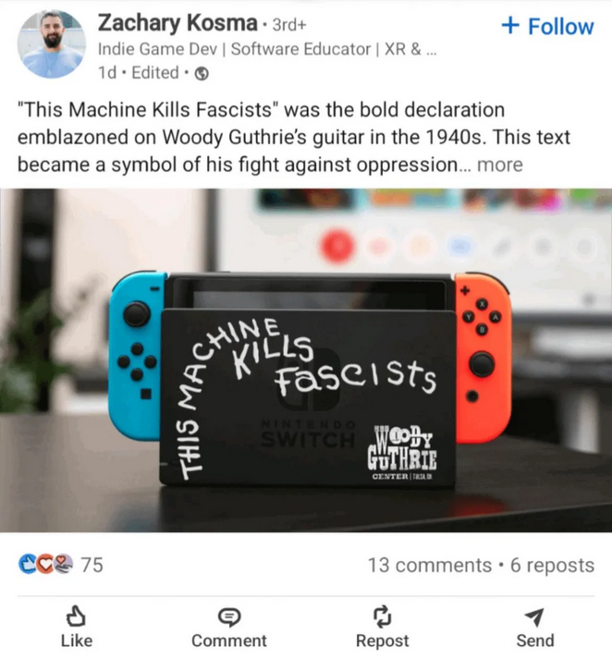Open the Nintendo Switch post image
Image resolution: width=612 pixels, height=671 pixels.
pyautogui.click(x=306, y=360)
